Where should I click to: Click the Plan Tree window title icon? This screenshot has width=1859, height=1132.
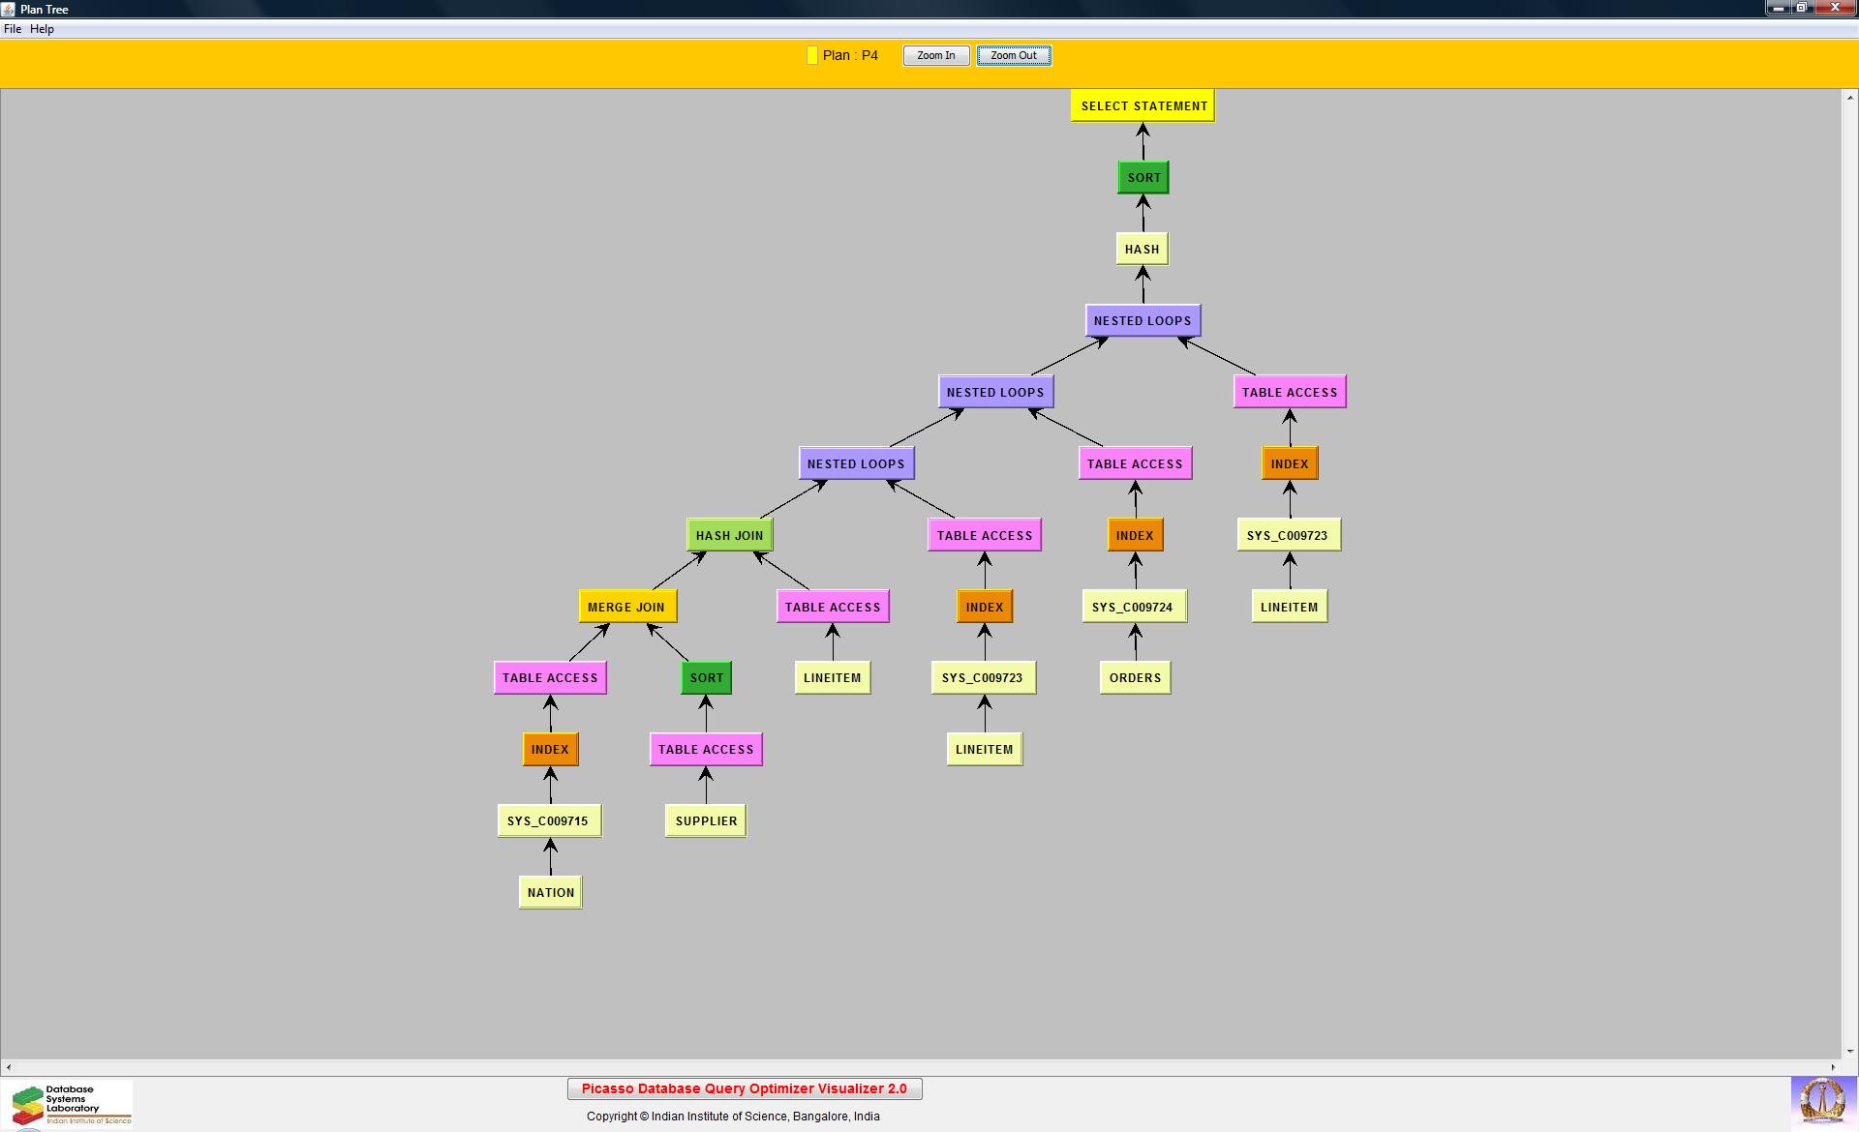[x=9, y=9]
